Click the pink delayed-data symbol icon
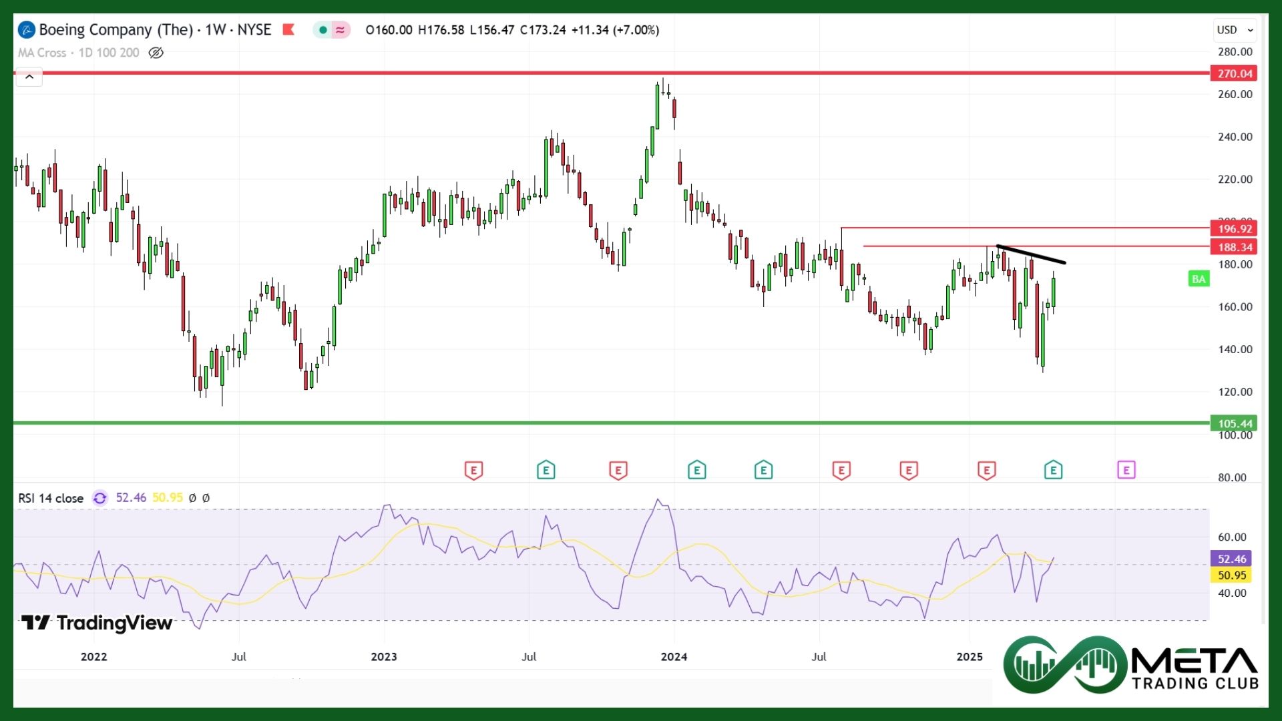The width and height of the screenshot is (1282, 721). [x=341, y=30]
